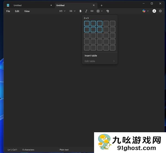Maximize the Notepad window
The image size is (166, 153).
coord(152,4)
